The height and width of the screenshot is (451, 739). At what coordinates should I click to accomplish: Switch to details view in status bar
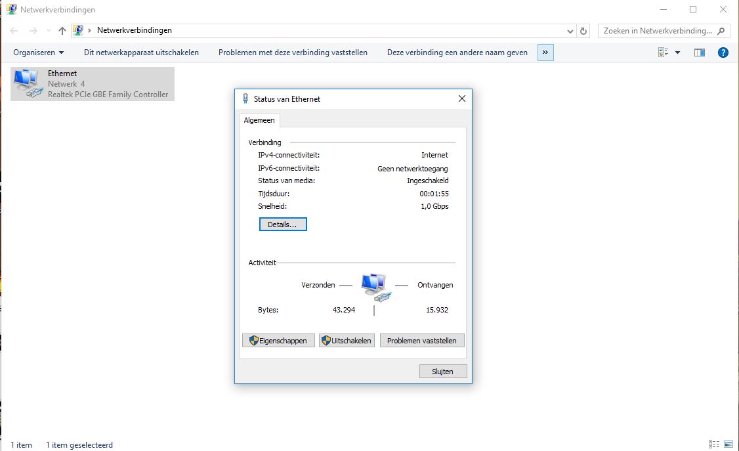[x=714, y=444]
